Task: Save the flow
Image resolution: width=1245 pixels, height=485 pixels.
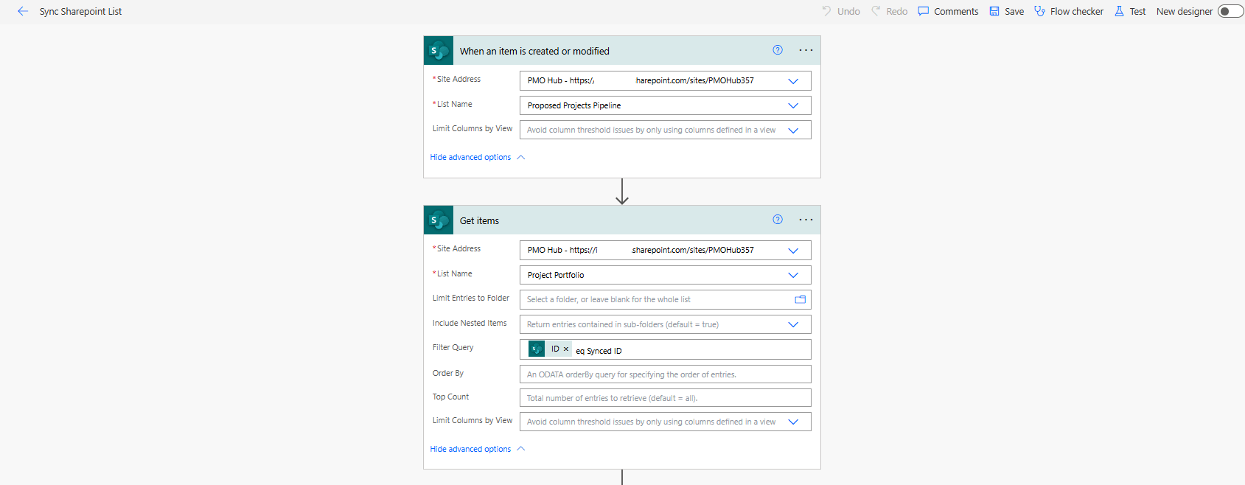Action: tap(1006, 11)
